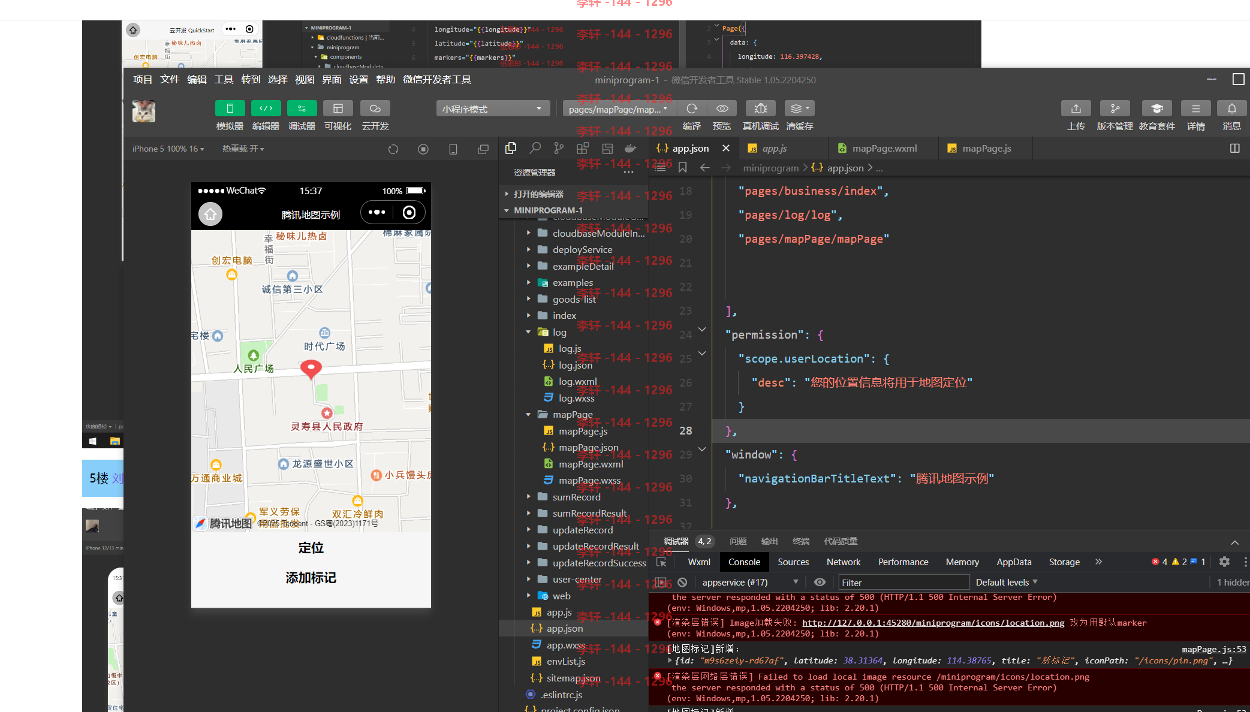
Task: Collapse the mapPage folder
Action: click(x=573, y=415)
